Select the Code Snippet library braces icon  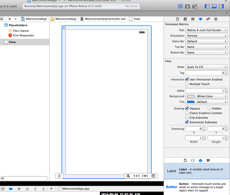coord(193,160)
